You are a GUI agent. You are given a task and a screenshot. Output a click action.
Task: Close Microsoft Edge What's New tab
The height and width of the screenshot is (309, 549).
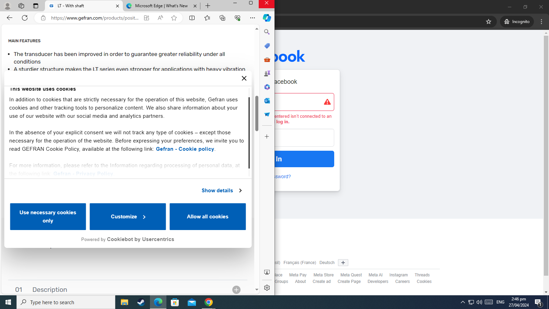[195, 6]
